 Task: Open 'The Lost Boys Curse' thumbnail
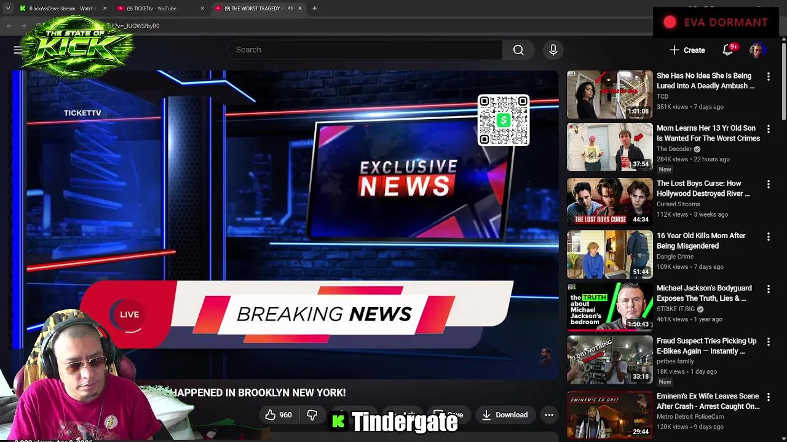click(x=609, y=202)
